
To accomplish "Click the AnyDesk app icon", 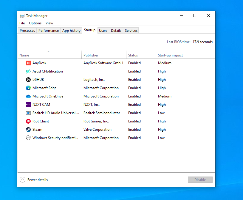I will [x=28, y=63].
